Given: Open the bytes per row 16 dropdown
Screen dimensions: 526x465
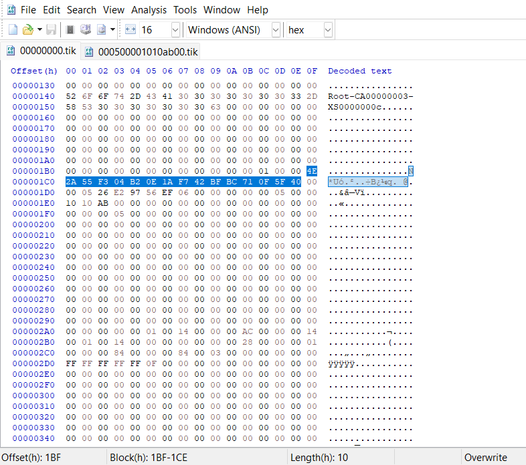Looking at the screenshot, I should [175, 30].
